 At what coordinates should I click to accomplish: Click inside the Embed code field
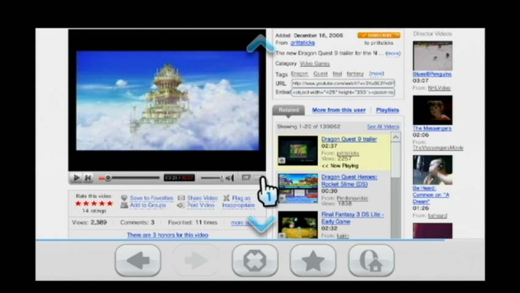pyautogui.click(x=343, y=92)
